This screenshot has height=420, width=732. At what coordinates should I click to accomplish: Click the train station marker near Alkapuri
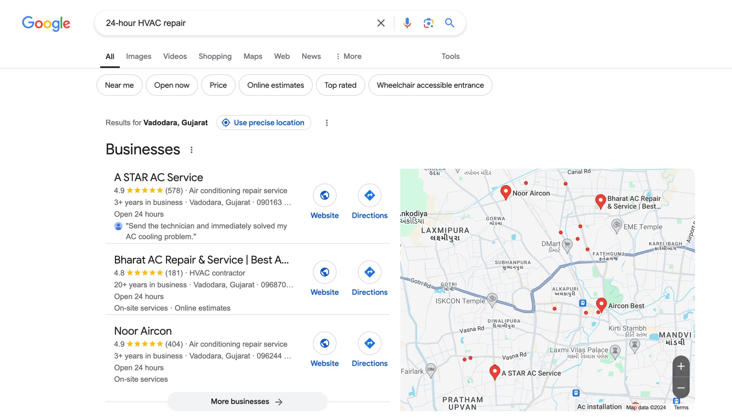tap(582, 303)
